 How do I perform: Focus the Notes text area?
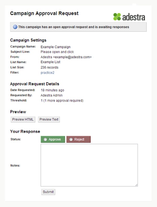[x=89, y=165]
